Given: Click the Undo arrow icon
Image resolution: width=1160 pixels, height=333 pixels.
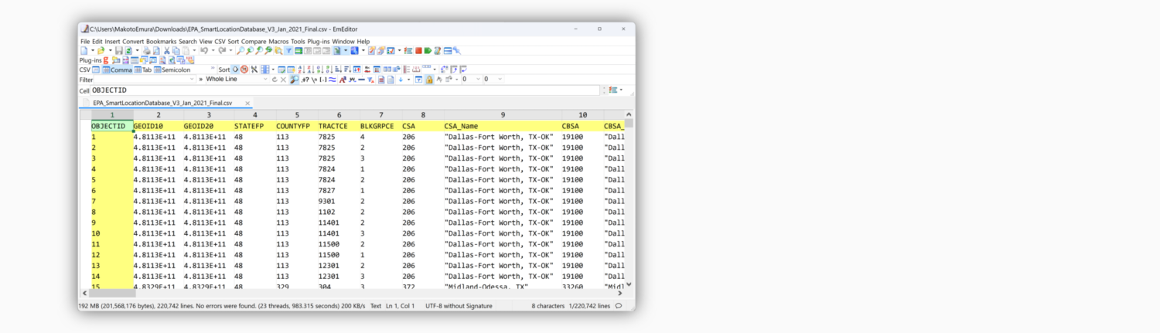Looking at the screenshot, I should pyautogui.click(x=203, y=50).
